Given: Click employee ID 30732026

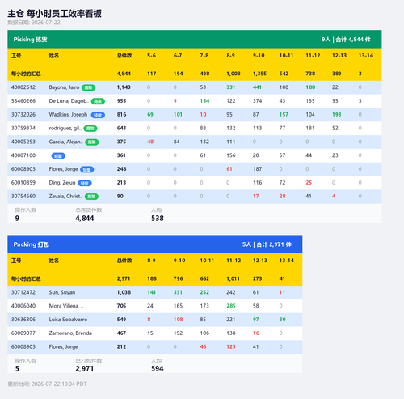Looking at the screenshot, I should pos(23,115).
